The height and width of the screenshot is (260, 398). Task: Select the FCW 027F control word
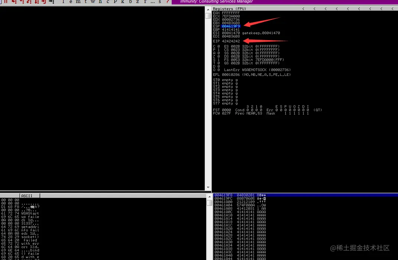(222, 113)
